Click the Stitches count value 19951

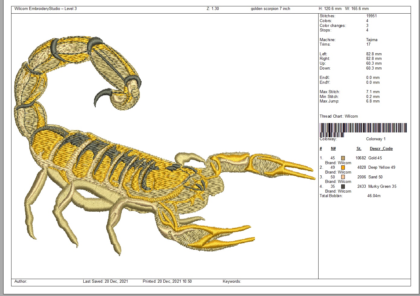point(371,16)
